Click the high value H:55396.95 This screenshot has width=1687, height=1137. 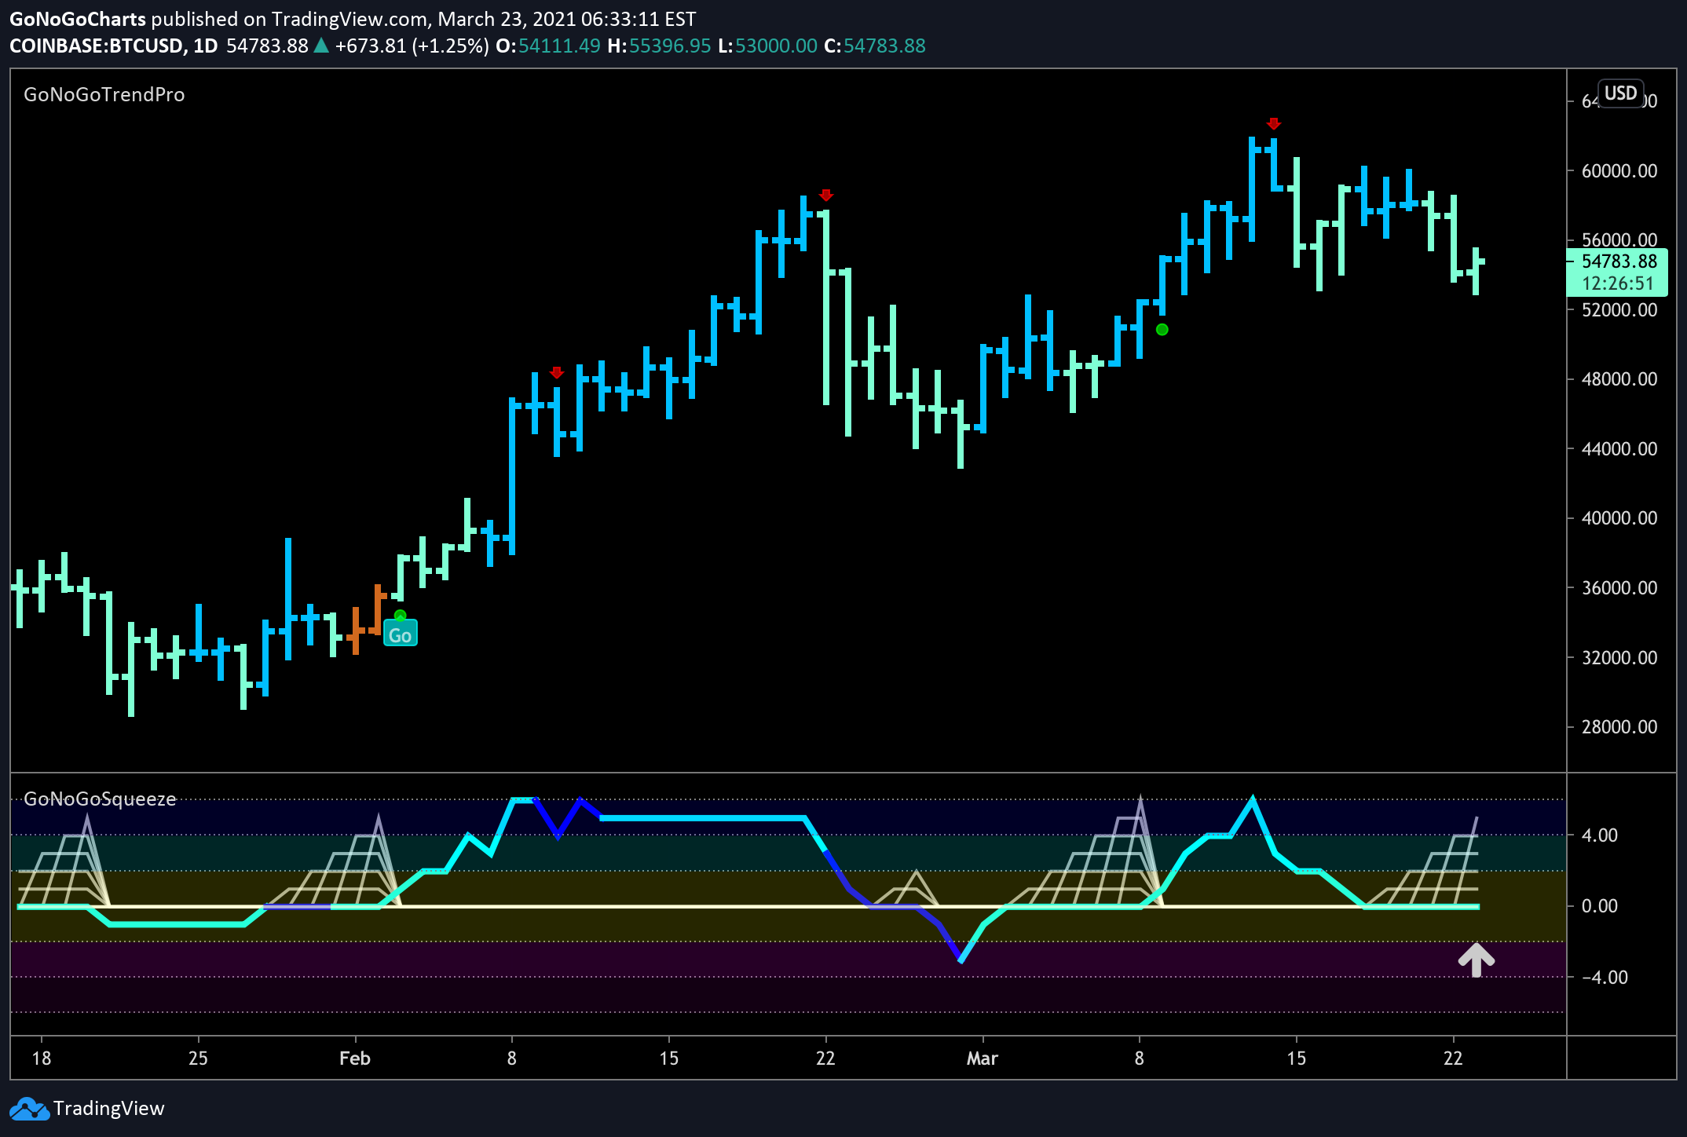(x=659, y=46)
